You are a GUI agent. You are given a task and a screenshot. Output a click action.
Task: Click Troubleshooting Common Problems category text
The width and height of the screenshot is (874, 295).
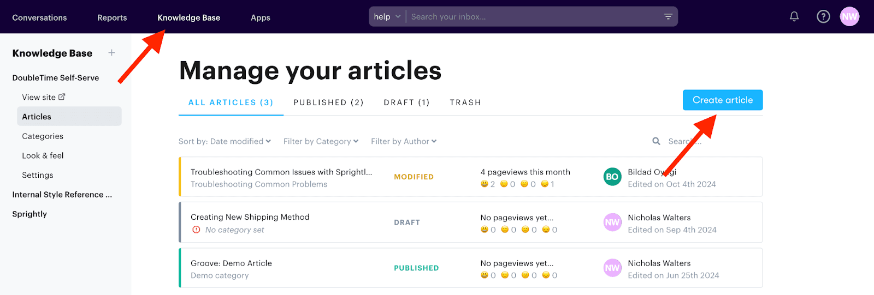click(x=259, y=184)
